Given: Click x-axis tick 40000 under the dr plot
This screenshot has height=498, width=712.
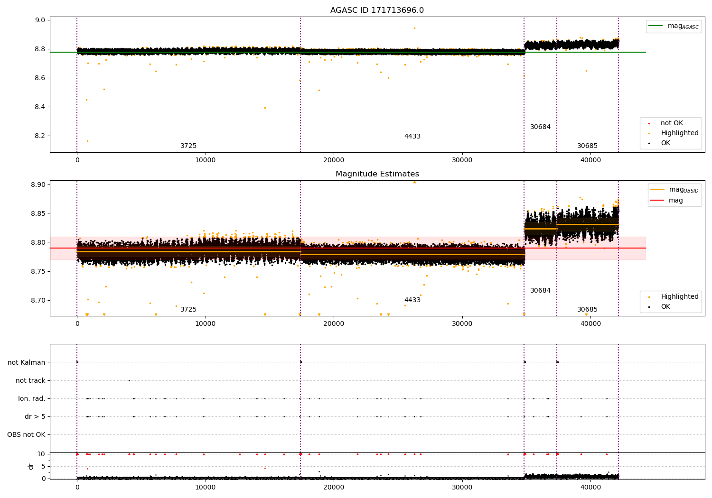Looking at the screenshot, I should point(590,488).
